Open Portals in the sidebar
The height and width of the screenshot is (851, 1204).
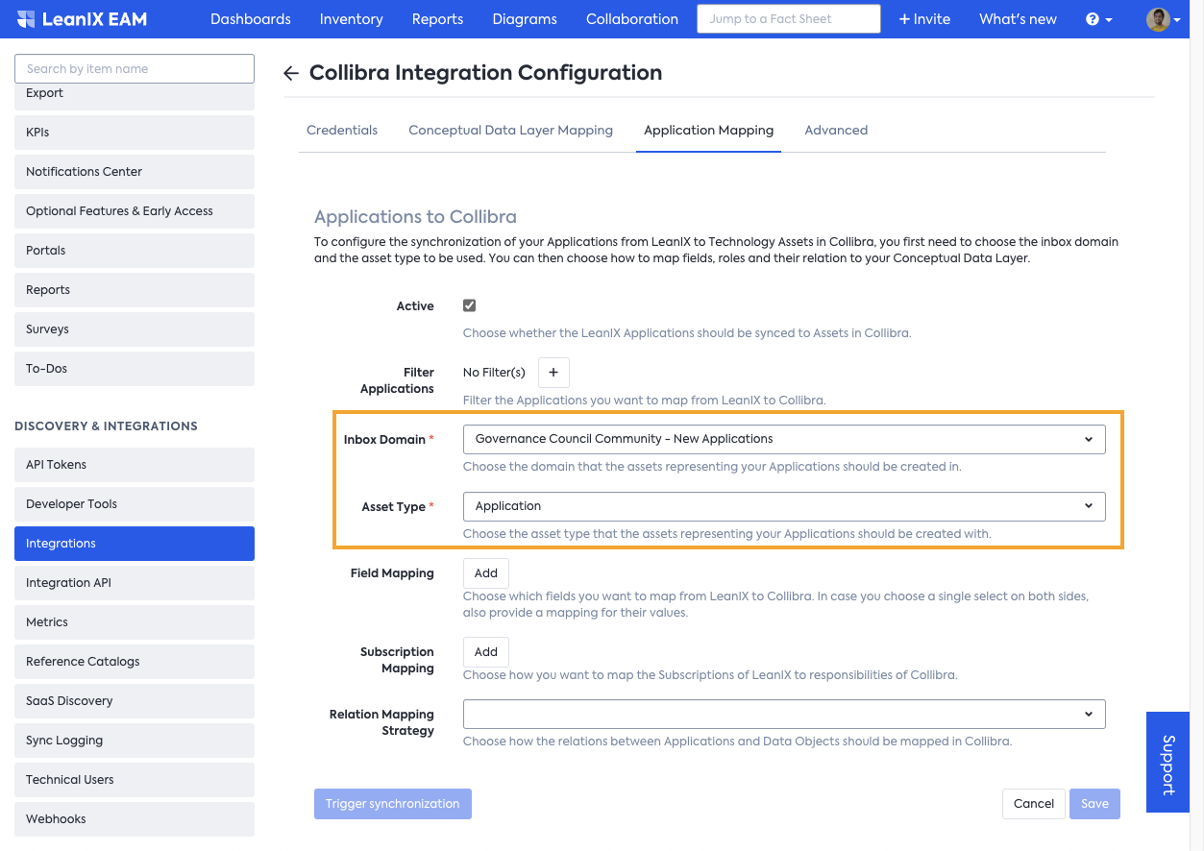[135, 251]
